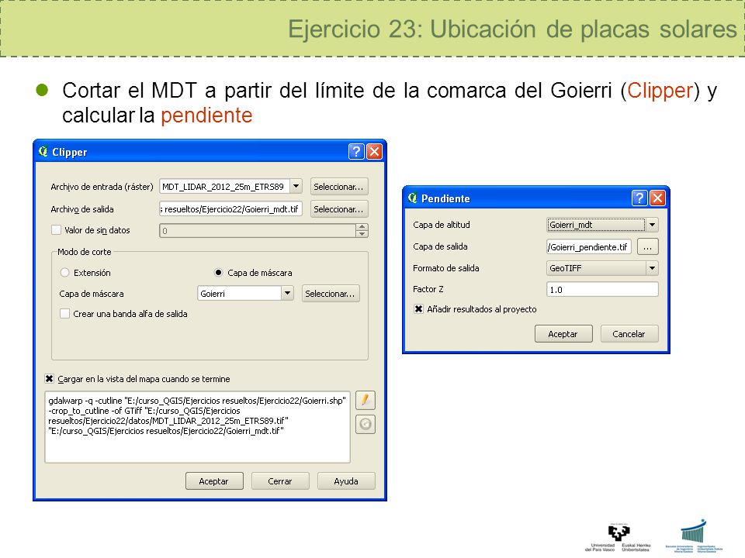The image size is (745, 558).
Task: Open help question mark in Pendiente dialog
Action: point(639,198)
